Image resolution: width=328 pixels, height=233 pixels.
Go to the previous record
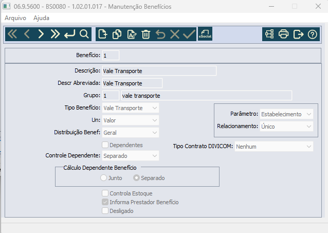tap(27, 34)
